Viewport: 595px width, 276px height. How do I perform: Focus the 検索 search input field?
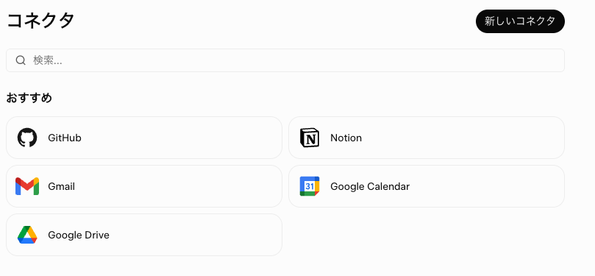(285, 60)
